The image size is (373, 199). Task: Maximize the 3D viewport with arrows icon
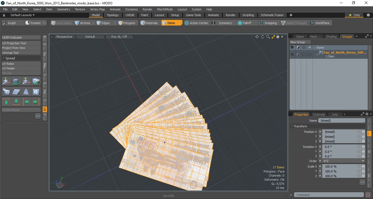(x=273, y=37)
